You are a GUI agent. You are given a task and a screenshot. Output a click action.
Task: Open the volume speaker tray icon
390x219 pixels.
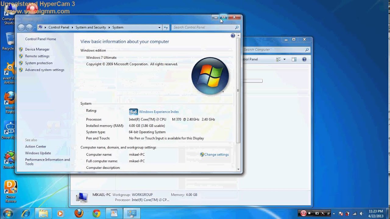[361, 214]
